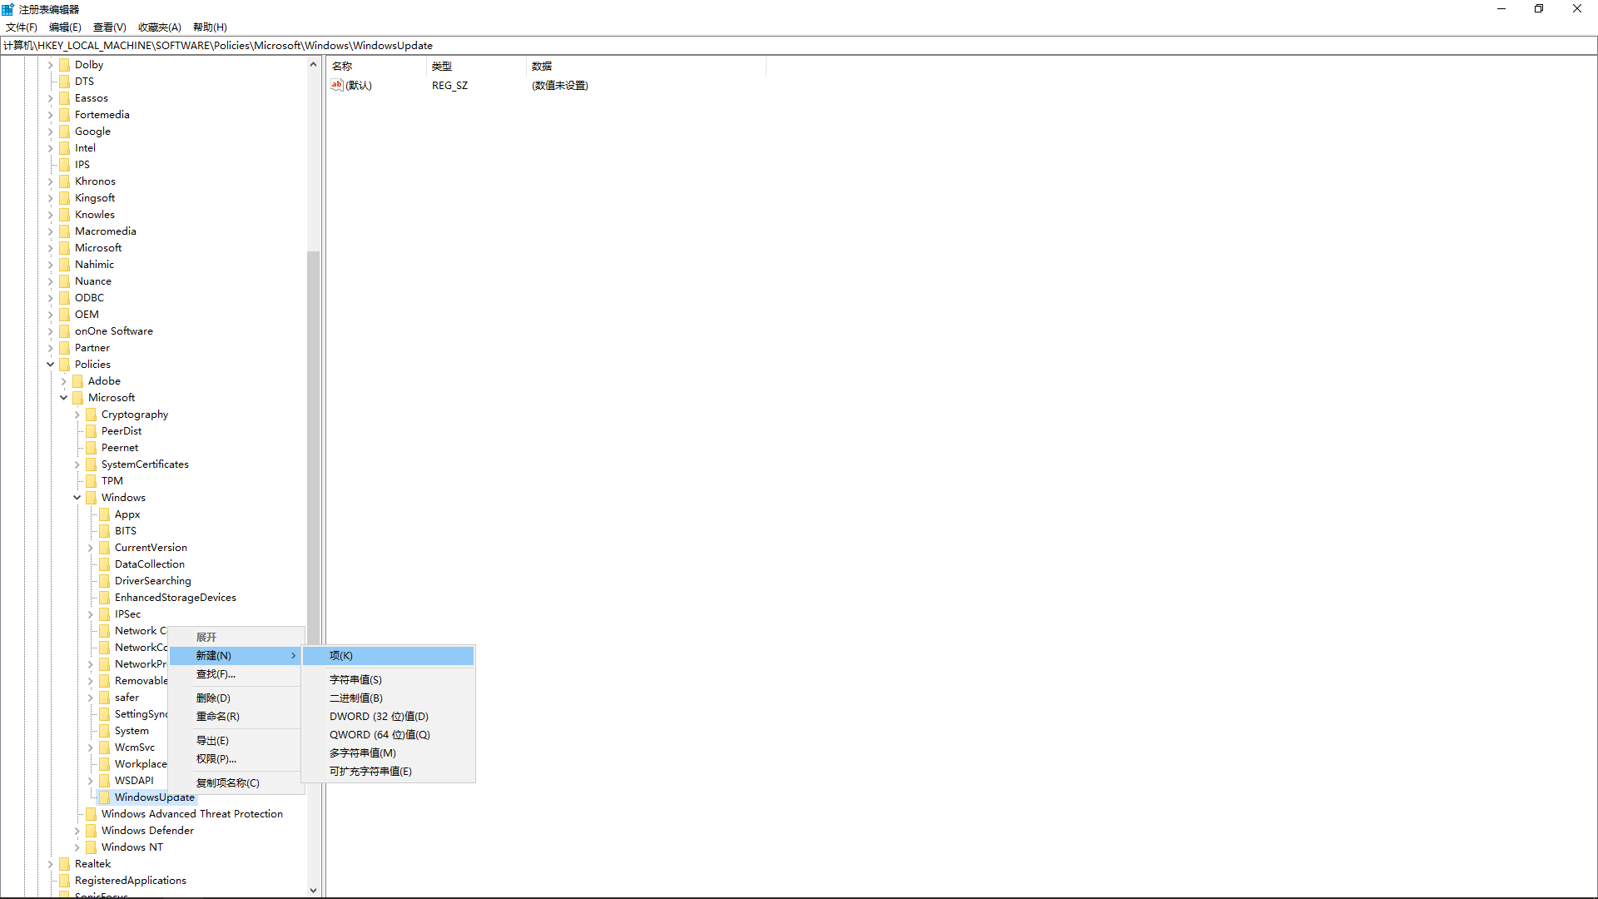Expand the Cryptography key
Viewport: 1598px width, 899px height.
pyautogui.click(x=77, y=414)
